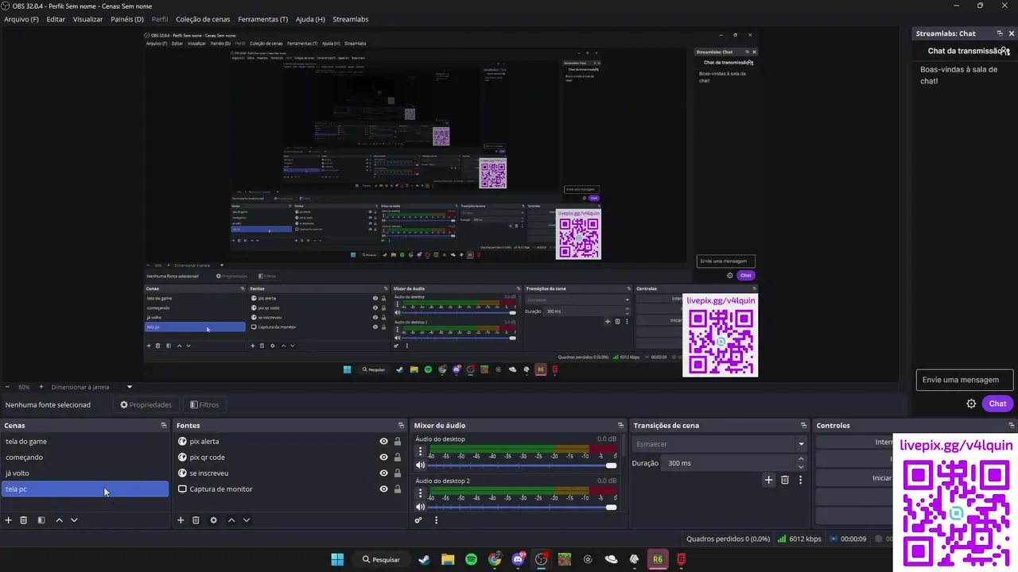
Task: Open options menu for Áudio do desktop 2
Action: 421,493
